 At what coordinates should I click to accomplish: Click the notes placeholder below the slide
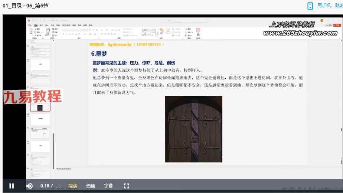pyautogui.click(x=63, y=169)
